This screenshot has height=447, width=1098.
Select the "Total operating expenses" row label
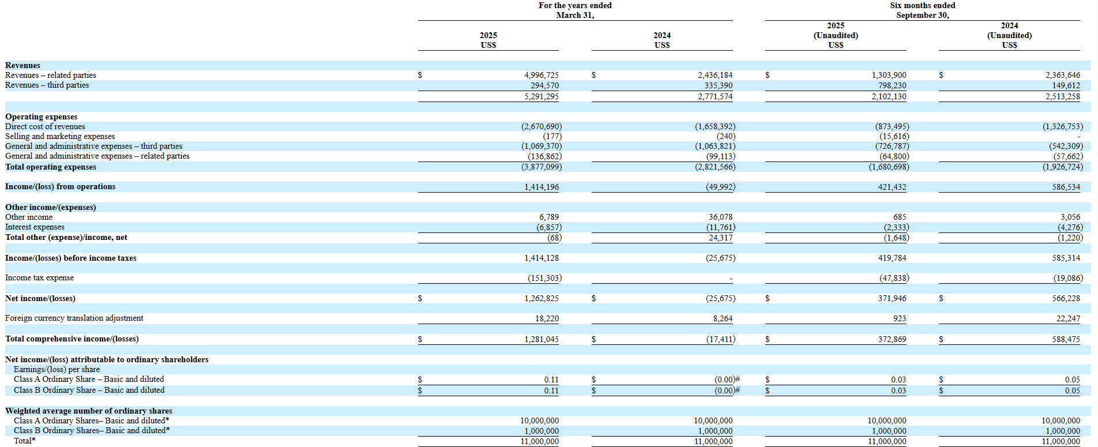(x=51, y=167)
